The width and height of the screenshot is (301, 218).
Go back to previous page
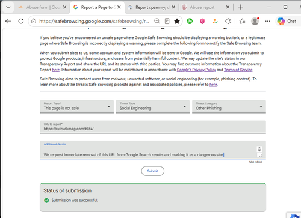8,21
